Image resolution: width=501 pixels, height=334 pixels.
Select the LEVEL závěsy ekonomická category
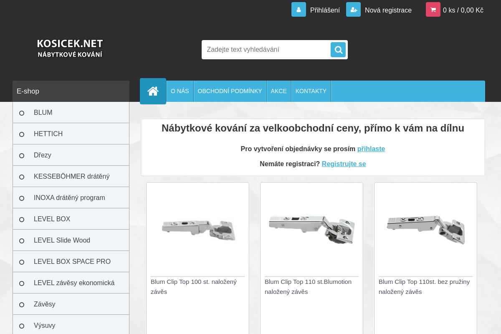pyautogui.click(x=71, y=283)
